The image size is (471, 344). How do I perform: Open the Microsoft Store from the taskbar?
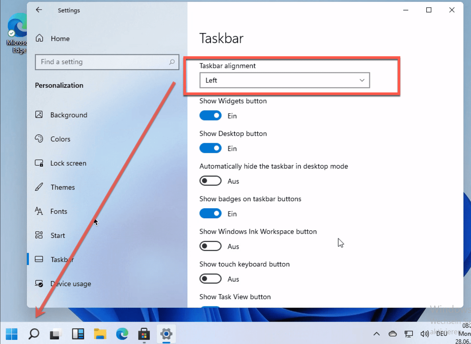coord(144,334)
